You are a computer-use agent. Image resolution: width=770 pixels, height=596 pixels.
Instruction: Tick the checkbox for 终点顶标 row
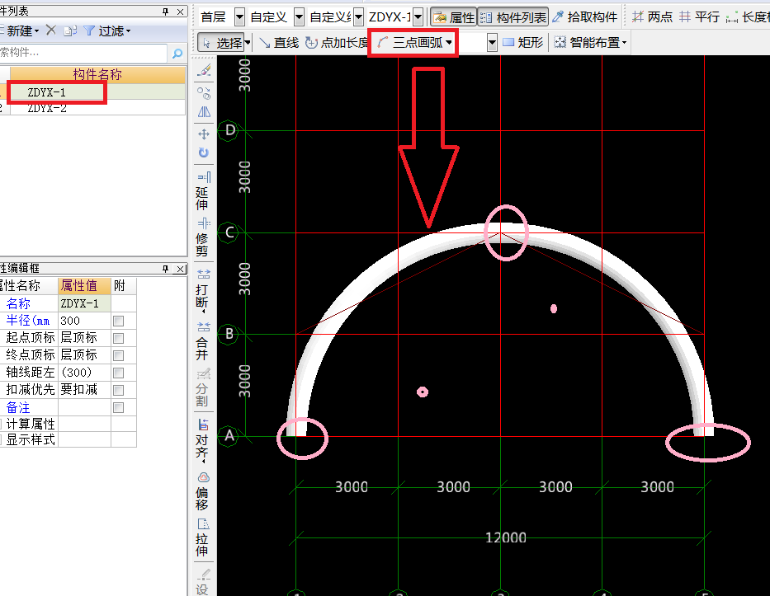point(118,355)
